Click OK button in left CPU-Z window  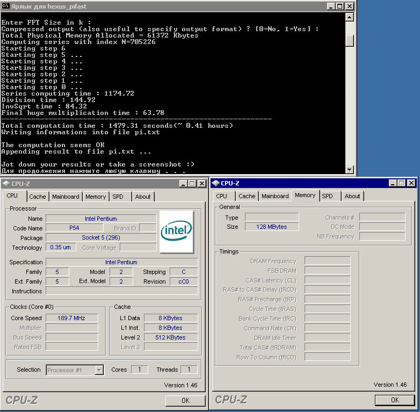[x=185, y=401]
